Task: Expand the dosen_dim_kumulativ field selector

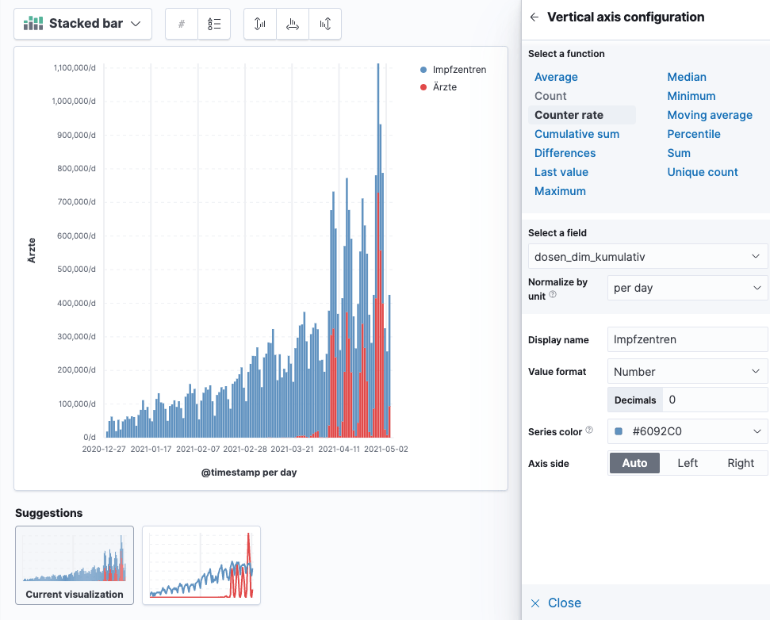Action: (x=647, y=256)
